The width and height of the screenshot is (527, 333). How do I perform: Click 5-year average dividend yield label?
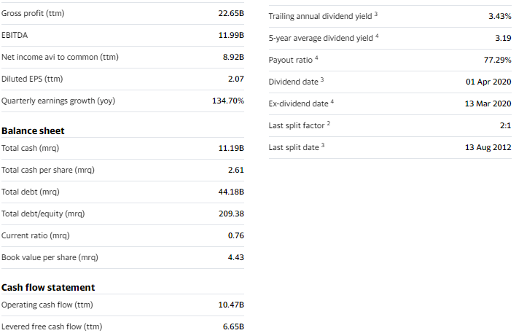pyautogui.click(x=321, y=39)
